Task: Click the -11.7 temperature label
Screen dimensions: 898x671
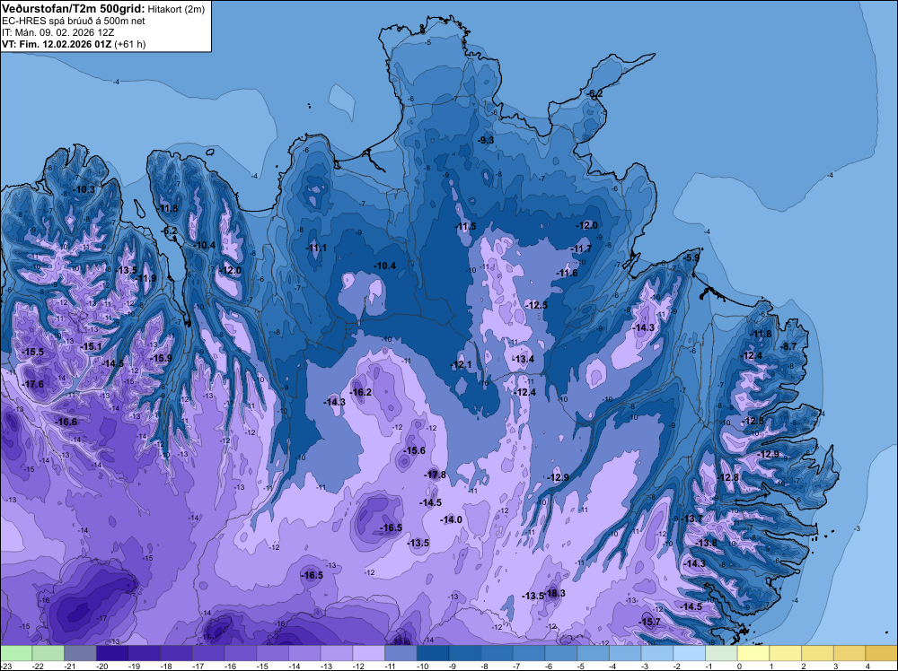Action: [x=581, y=248]
